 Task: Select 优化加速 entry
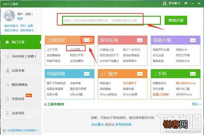pos(158,55)
